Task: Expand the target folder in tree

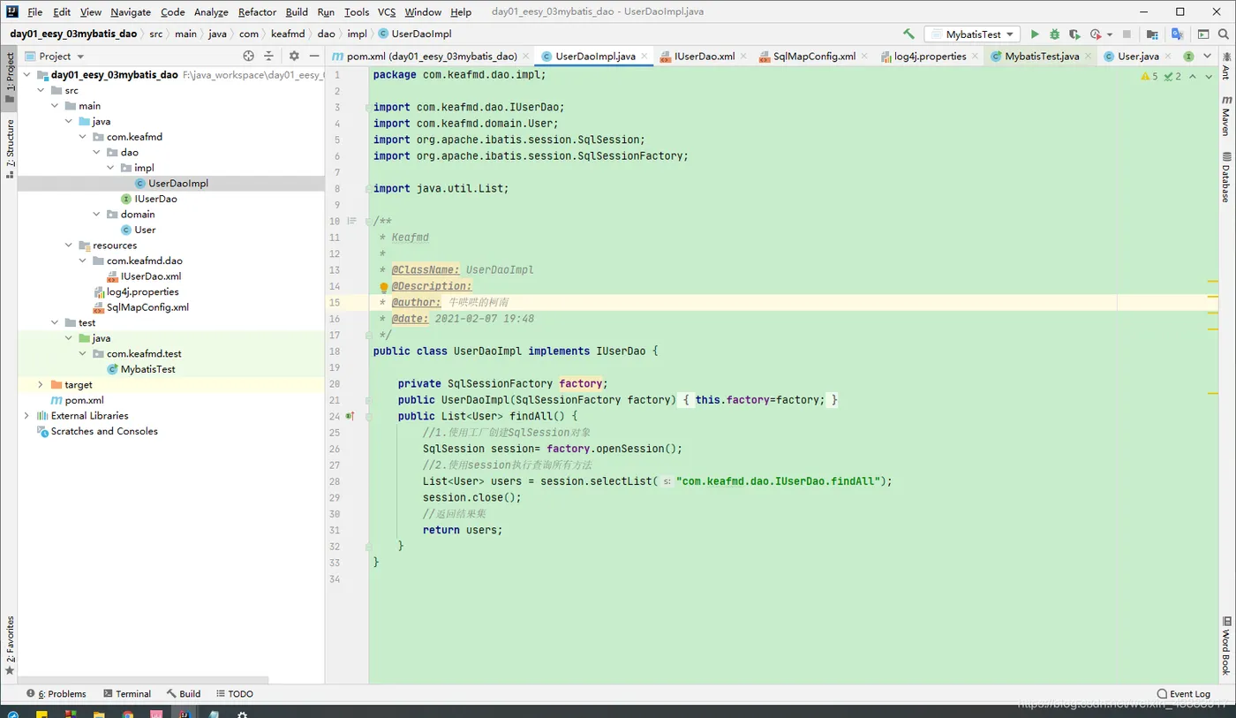Action: pos(41,385)
